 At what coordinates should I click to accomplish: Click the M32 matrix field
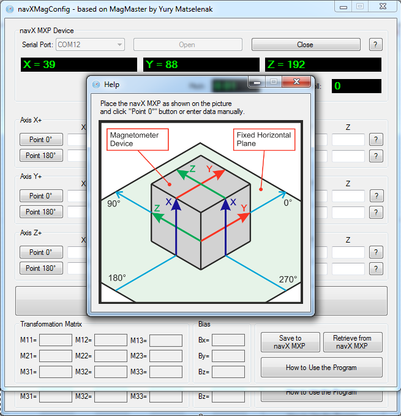coord(111,372)
